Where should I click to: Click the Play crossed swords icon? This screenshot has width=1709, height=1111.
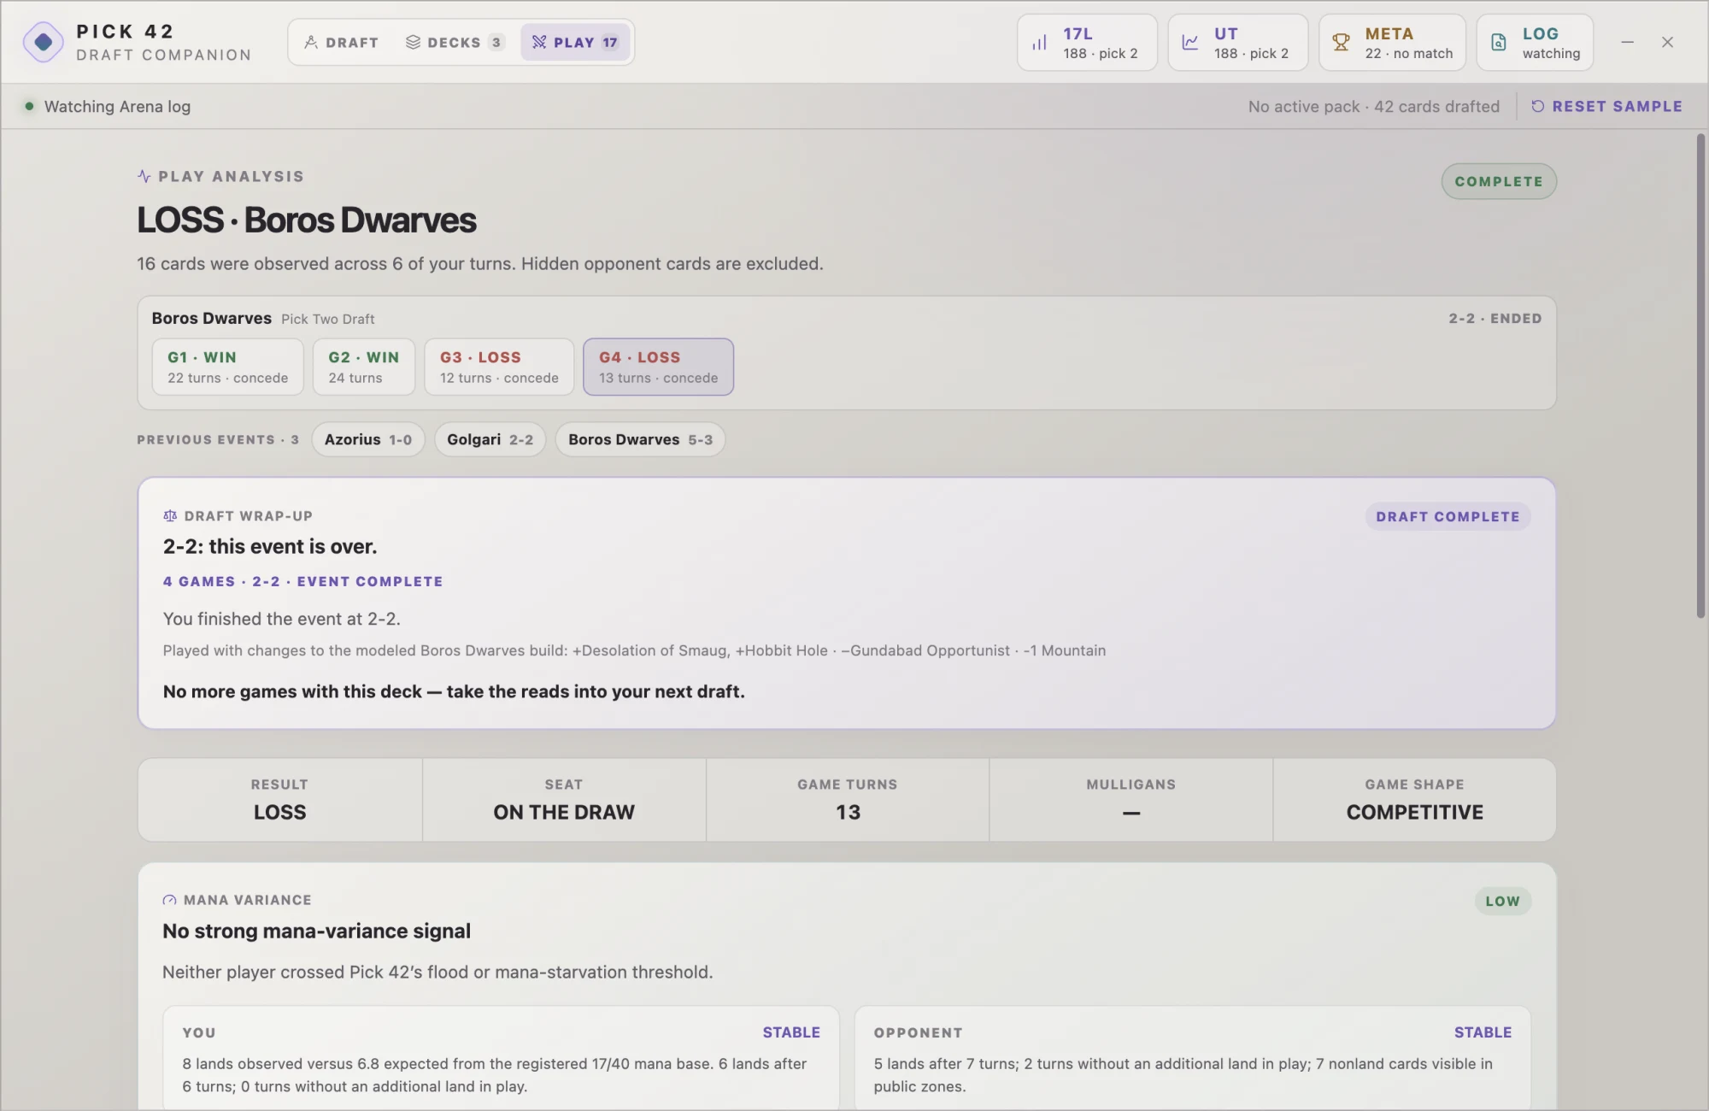[x=539, y=42]
